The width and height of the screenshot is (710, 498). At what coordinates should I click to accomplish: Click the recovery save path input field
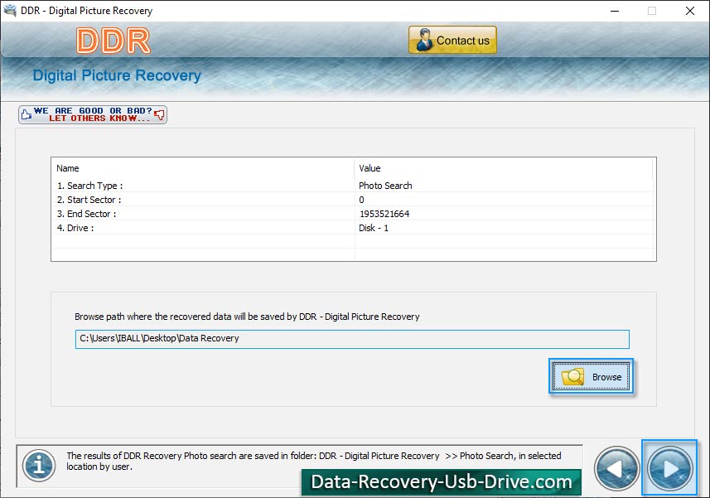pos(352,339)
